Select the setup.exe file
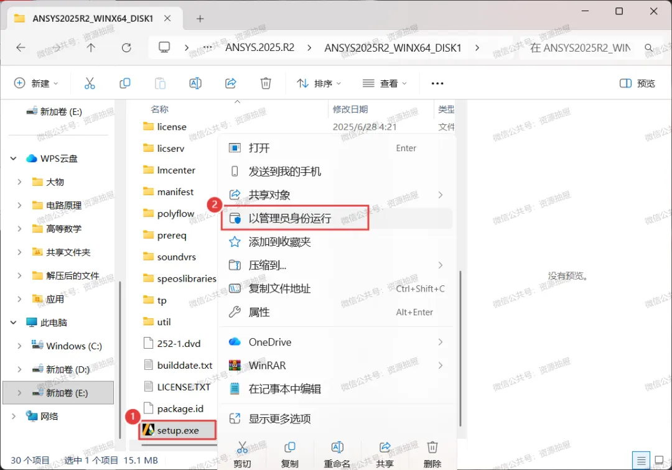The image size is (672, 470). pyautogui.click(x=177, y=430)
